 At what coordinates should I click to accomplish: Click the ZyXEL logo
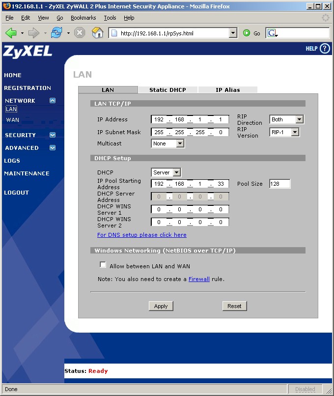[x=28, y=52]
